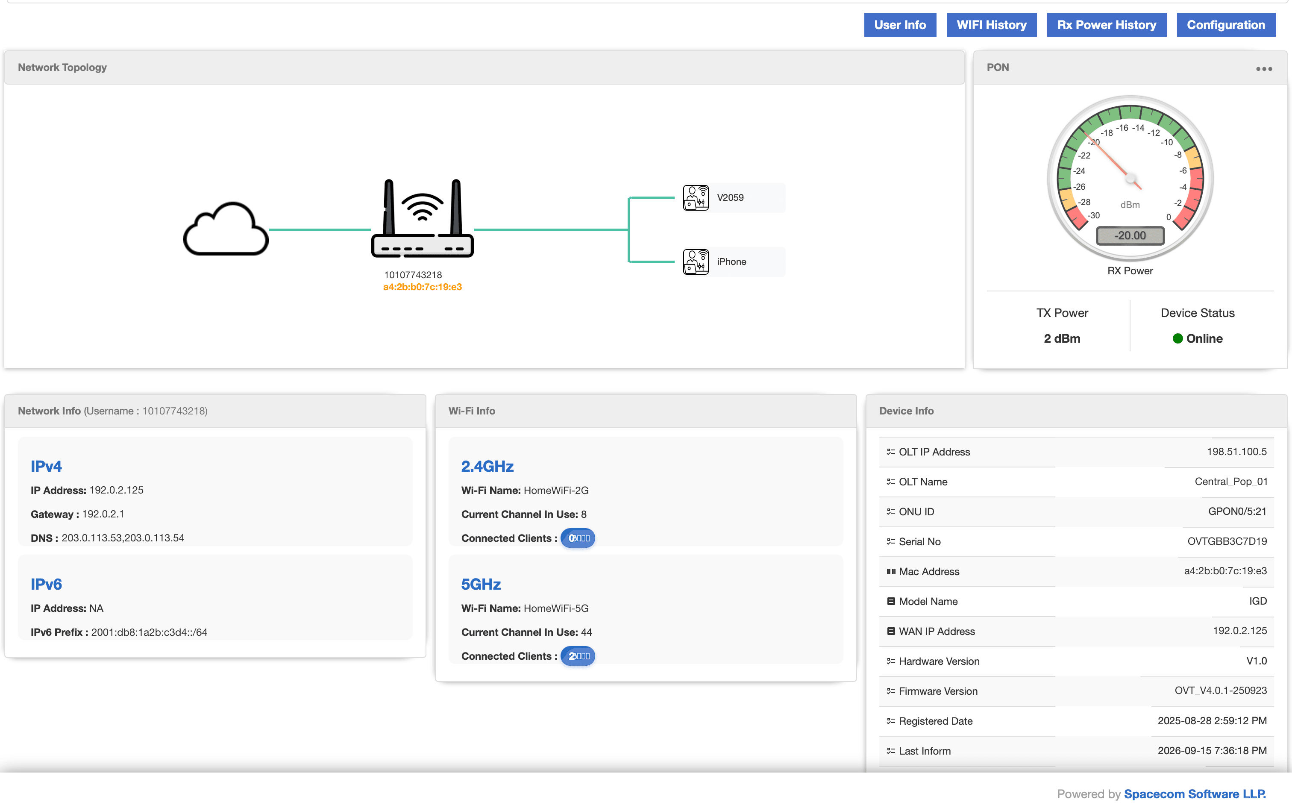This screenshot has height=811, width=1292.
Task: Click the RX Power gauge dial
Action: coord(1130,179)
